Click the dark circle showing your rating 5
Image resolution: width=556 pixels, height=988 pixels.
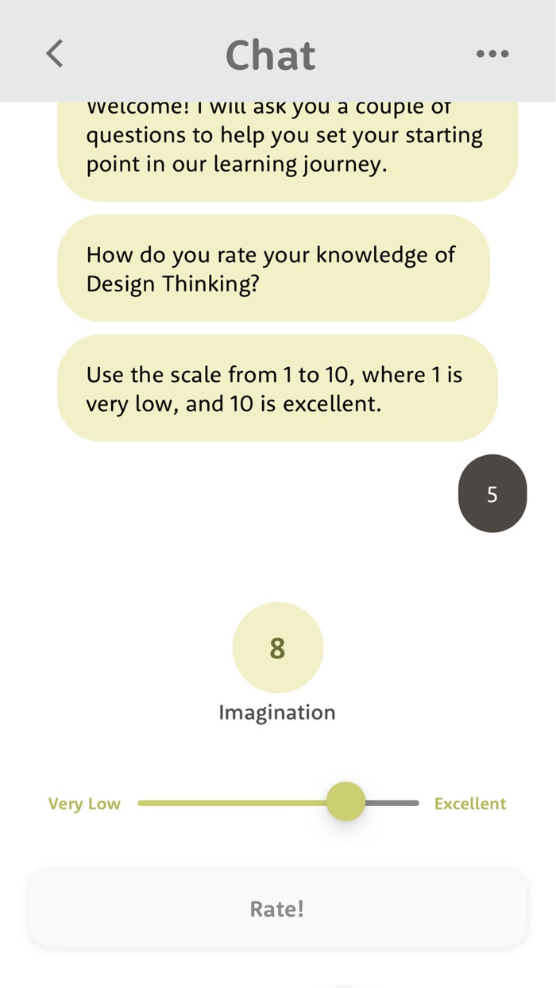coord(492,493)
